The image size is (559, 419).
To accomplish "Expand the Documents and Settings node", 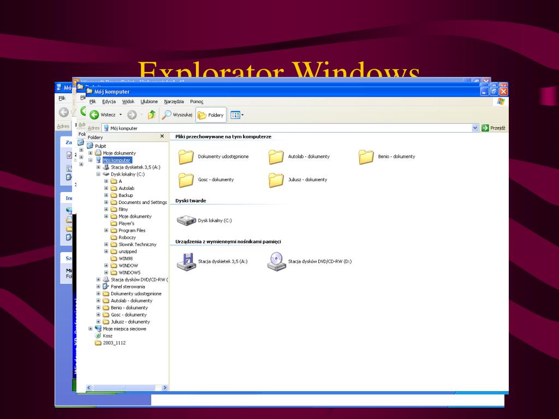I will point(106,202).
